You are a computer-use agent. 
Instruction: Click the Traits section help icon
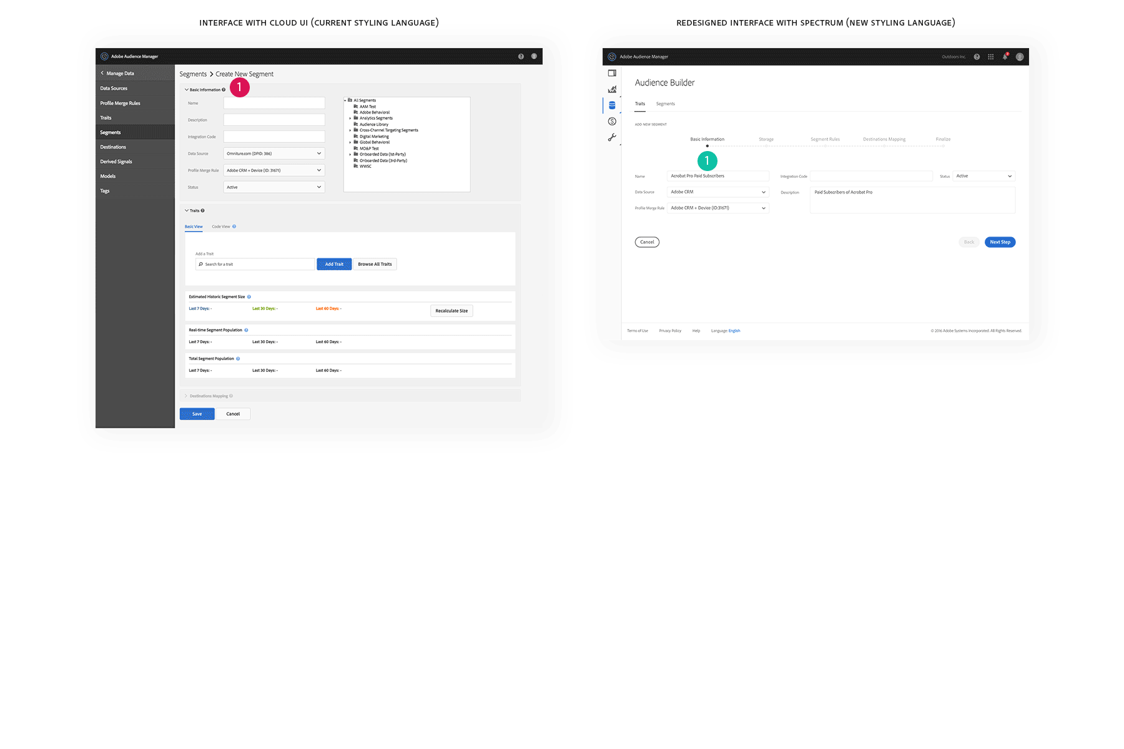[x=202, y=211]
